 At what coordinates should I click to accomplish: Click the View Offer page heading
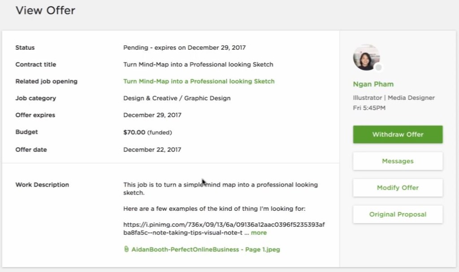45,11
